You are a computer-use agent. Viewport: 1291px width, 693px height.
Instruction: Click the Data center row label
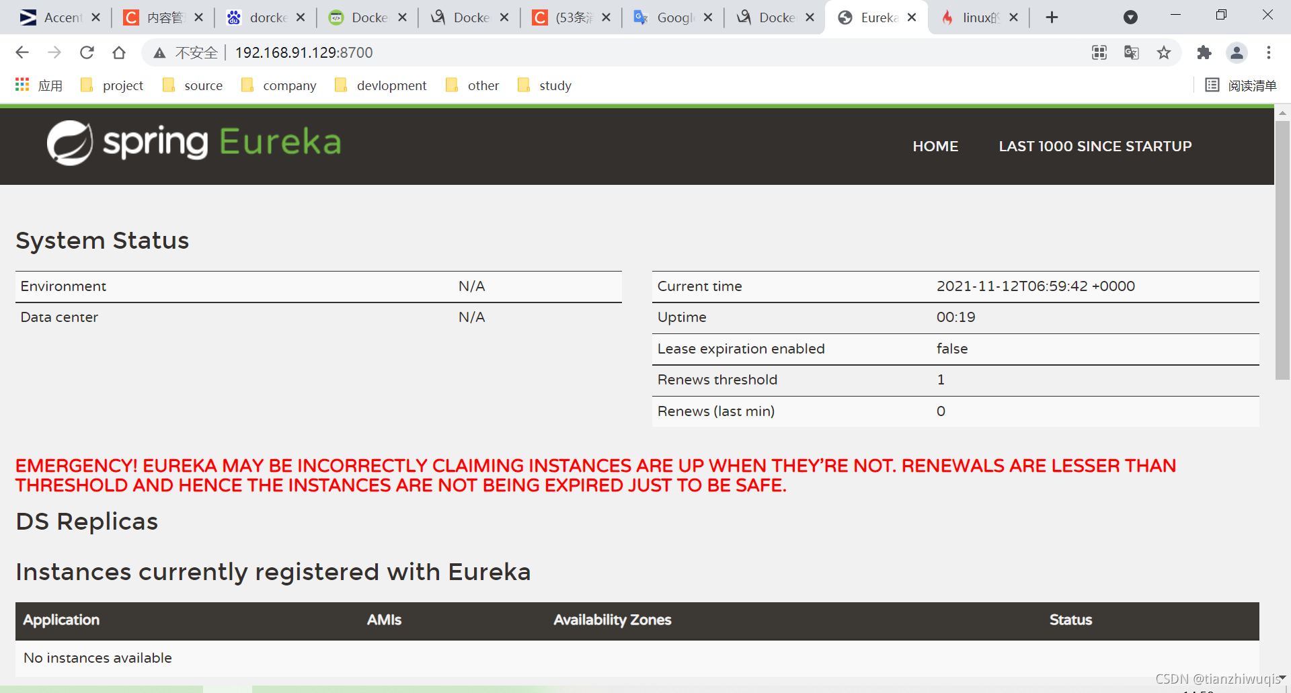[59, 317]
